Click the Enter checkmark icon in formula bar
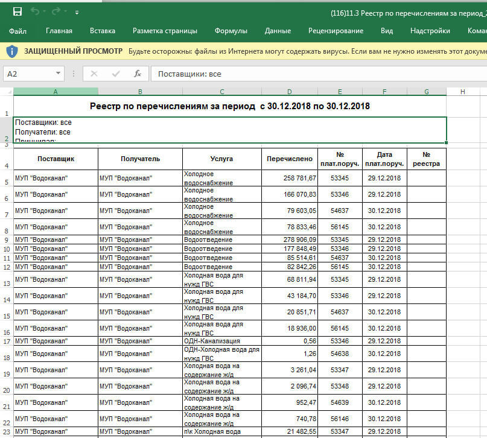This screenshot has width=487, height=438. click(115, 74)
